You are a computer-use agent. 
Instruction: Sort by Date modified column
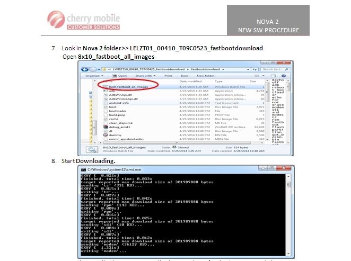pyautogui.click(x=190, y=82)
